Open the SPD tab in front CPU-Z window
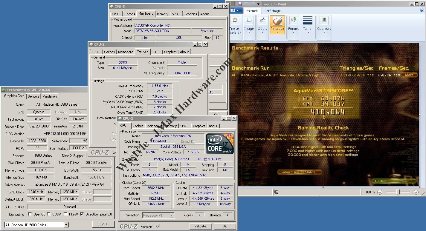Viewport: 426px width, 231px height. tap(183, 126)
